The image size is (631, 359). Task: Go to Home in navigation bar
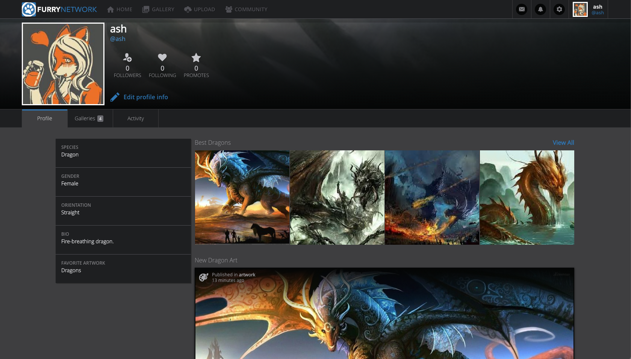tap(120, 9)
